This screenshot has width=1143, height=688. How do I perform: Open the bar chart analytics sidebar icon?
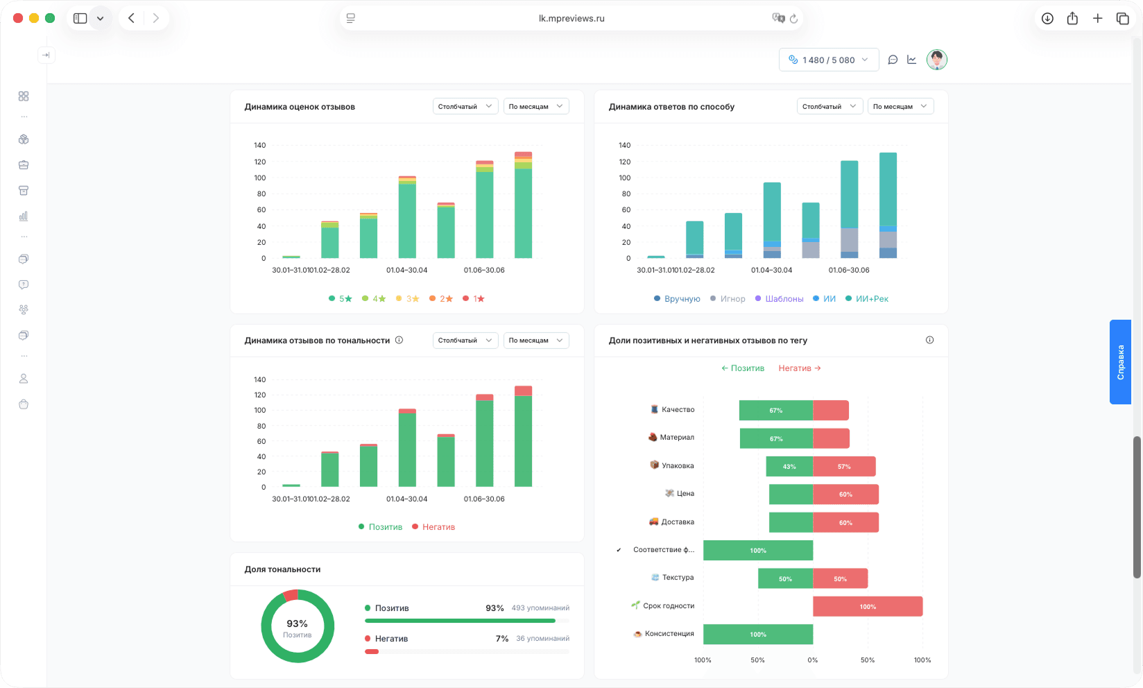[24, 216]
